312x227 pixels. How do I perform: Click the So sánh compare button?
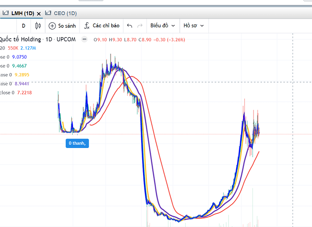tap(62, 26)
